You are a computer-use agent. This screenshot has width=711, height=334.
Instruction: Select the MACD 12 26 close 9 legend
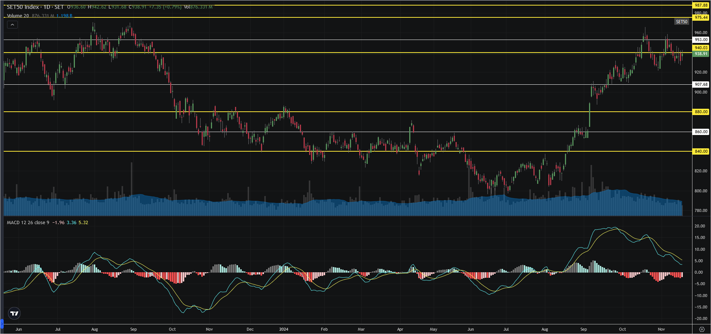pyautogui.click(x=28, y=222)
